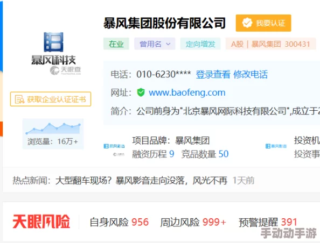
Task: Open 融资历程 9 financing history
Action: click(153, 154)
